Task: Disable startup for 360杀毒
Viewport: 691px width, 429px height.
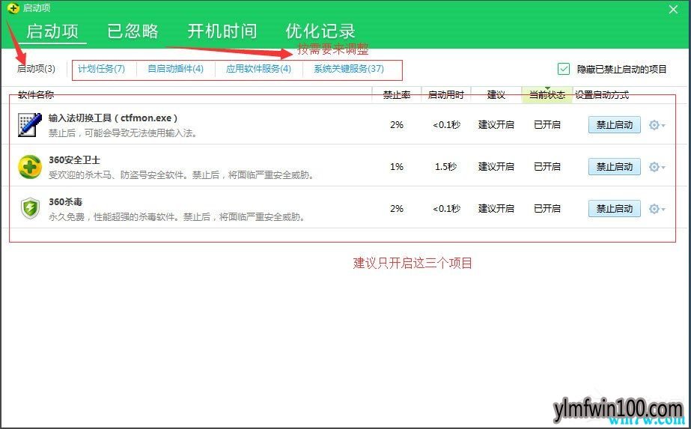Action: pos(614,209)
